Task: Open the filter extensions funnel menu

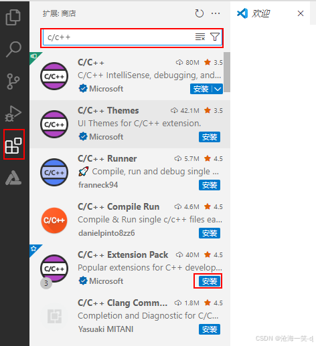Action: [215, 37]
